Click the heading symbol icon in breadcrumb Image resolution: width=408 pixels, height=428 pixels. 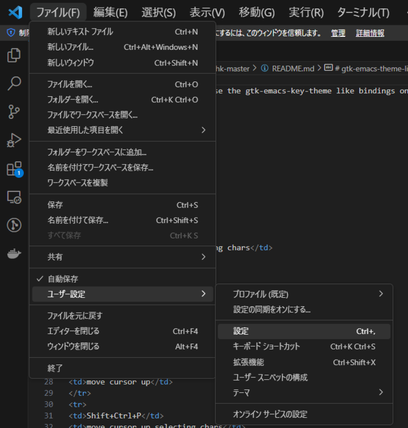328,67
